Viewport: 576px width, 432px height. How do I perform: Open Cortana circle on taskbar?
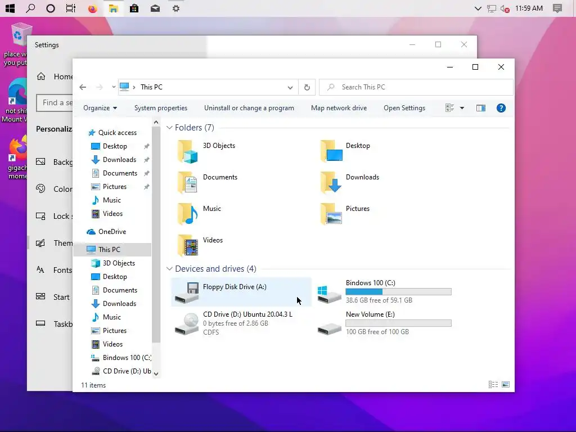(51, 8)
